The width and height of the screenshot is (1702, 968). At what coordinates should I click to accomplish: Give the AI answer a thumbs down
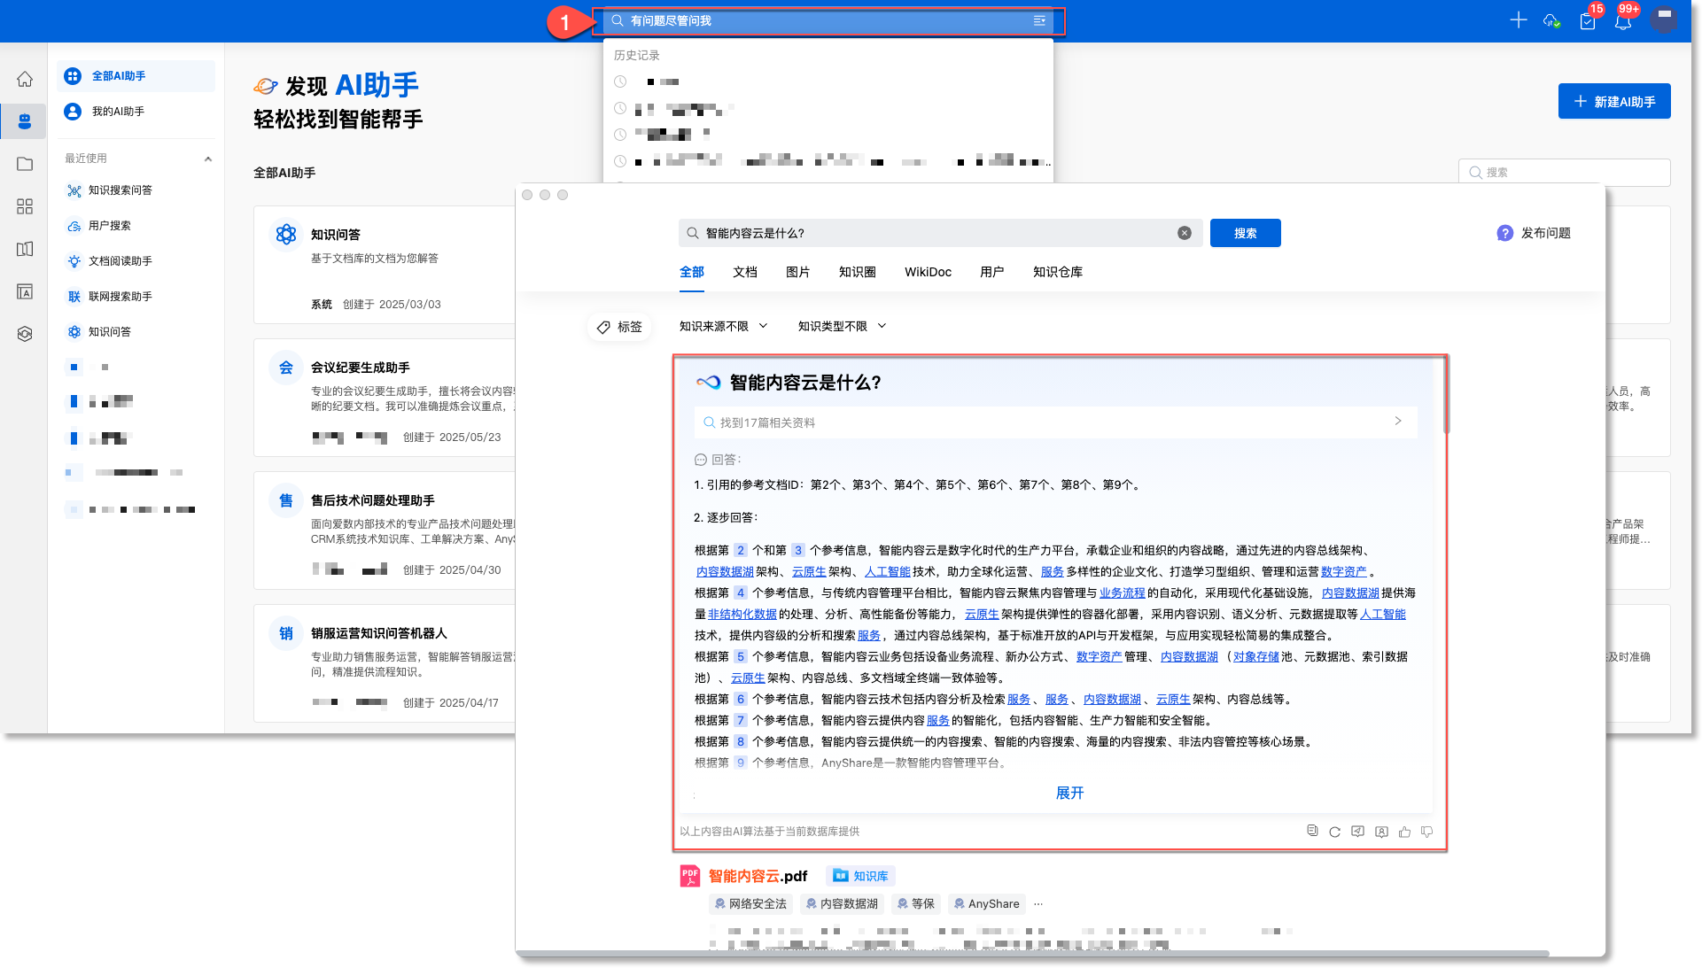pos(1426,832)
